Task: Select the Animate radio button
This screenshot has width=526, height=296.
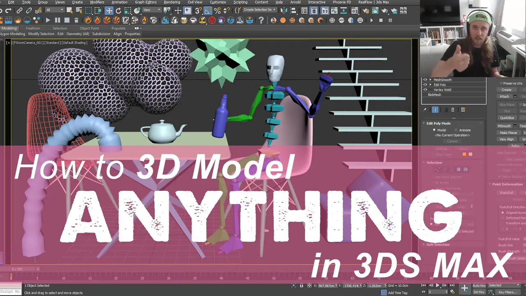Action: 456,130
